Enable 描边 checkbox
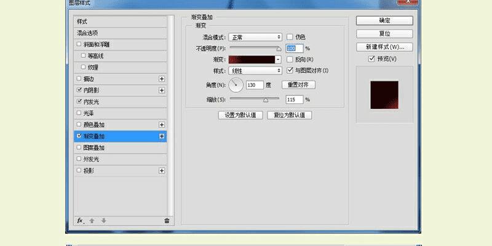This screenshot has height=246, width=492. pyautogui.click(x=79, y=79)
